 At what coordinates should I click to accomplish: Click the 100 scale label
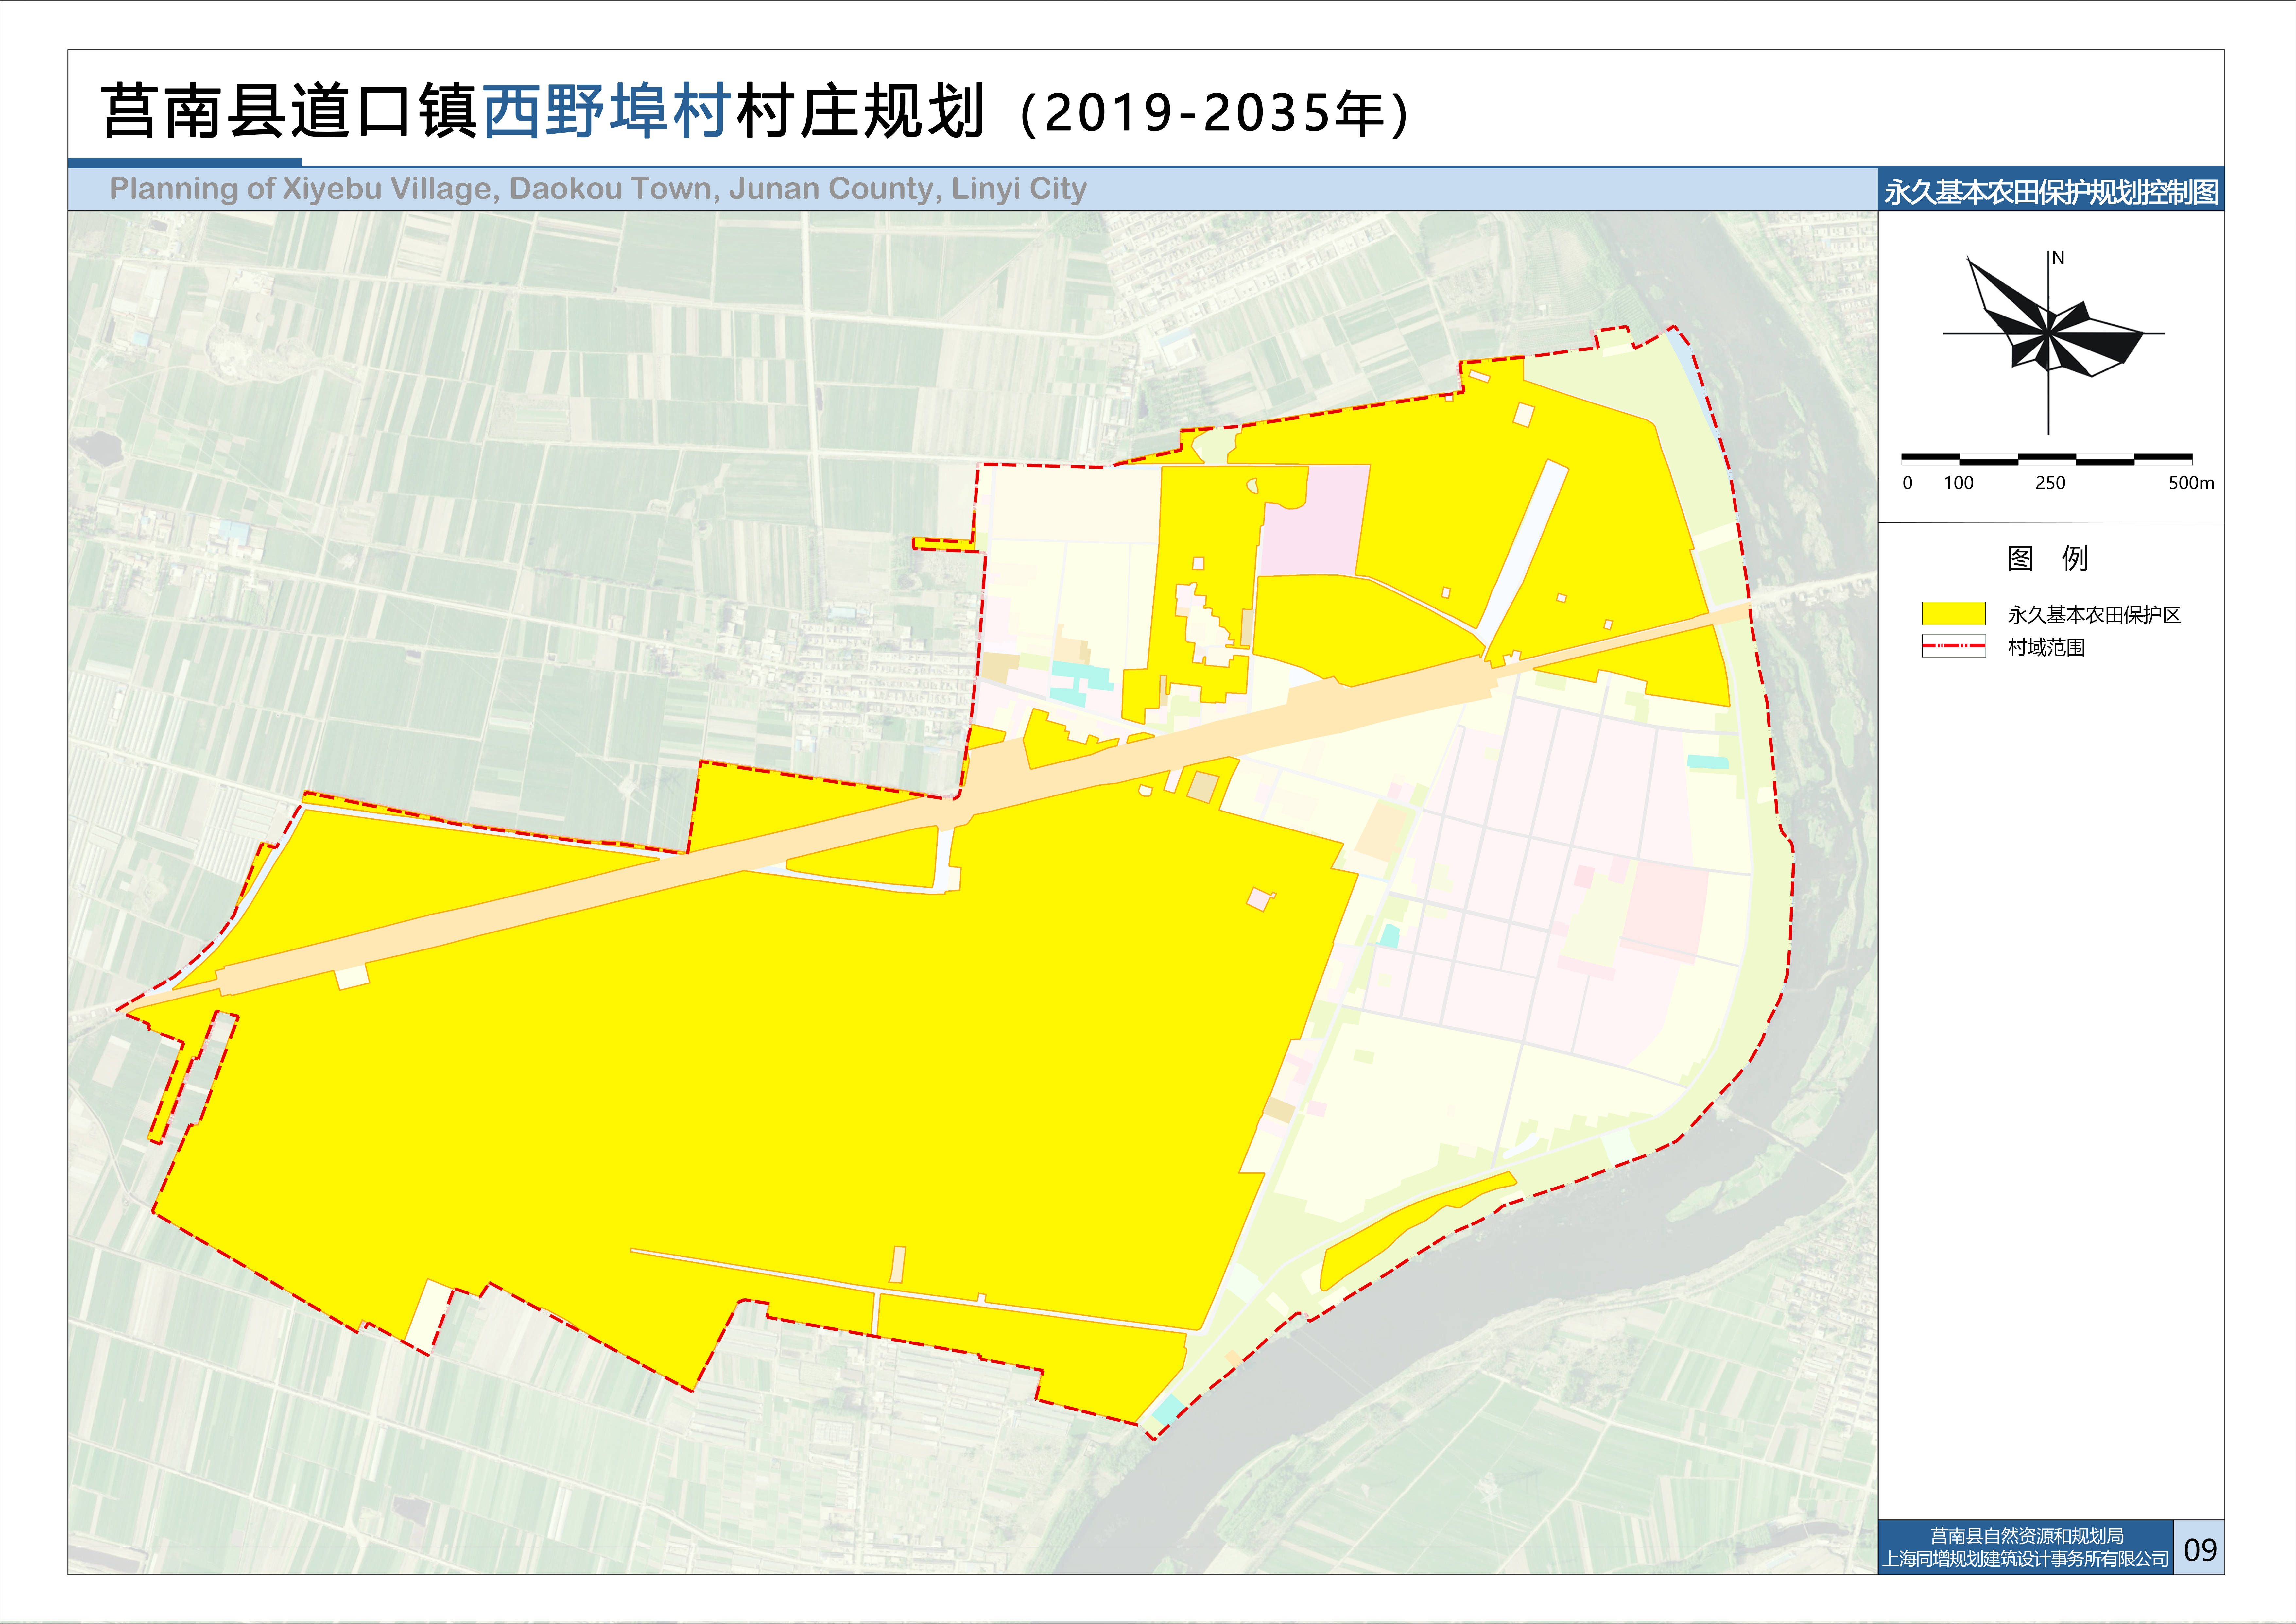pyautogui.click(x=1958, y=483)
